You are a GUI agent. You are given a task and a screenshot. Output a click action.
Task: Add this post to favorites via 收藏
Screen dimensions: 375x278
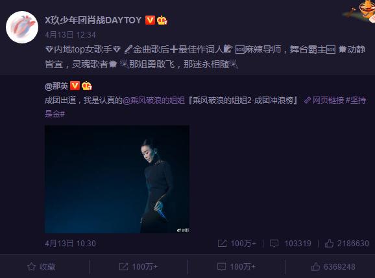click(x=42, y=266)
